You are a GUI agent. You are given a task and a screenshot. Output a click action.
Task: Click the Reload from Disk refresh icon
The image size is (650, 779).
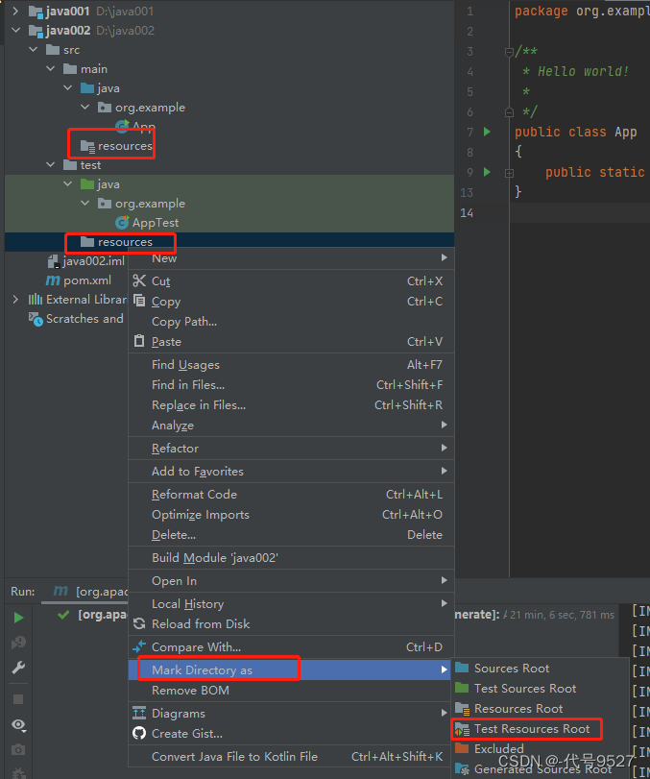click(139, 624)
